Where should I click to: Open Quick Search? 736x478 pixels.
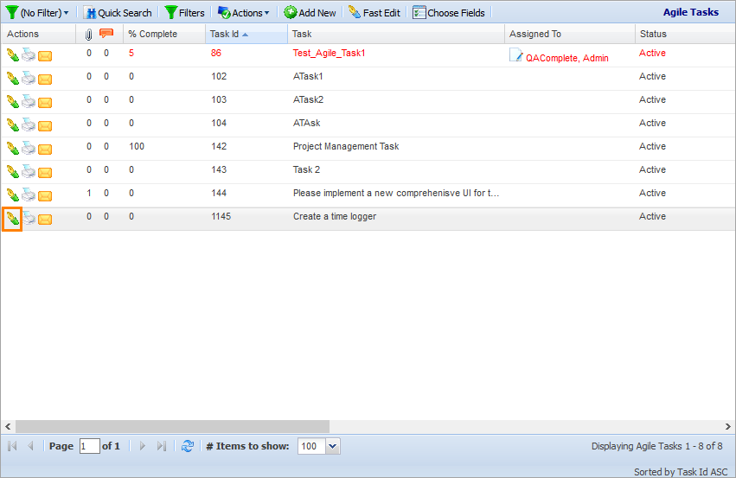point(118,13)
